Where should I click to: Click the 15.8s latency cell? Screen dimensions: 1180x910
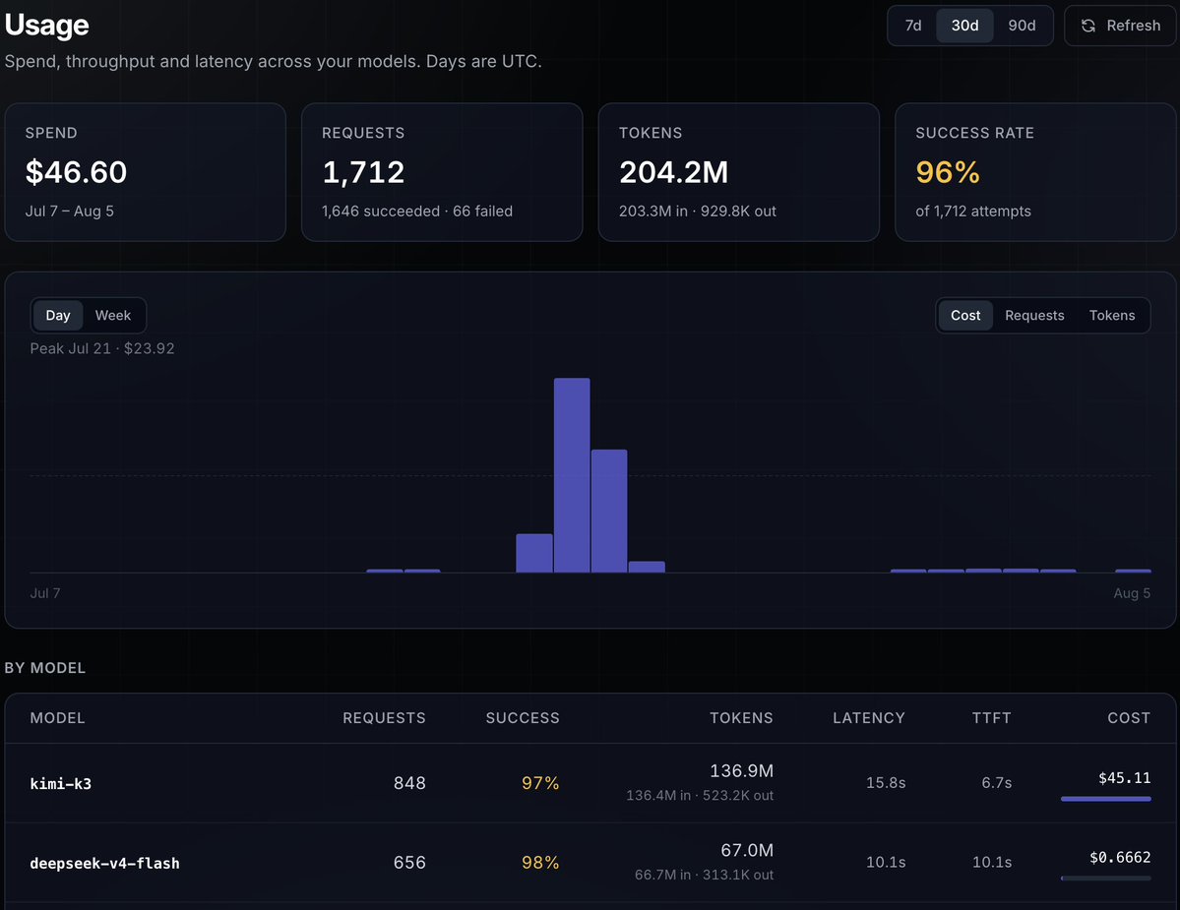886,783
